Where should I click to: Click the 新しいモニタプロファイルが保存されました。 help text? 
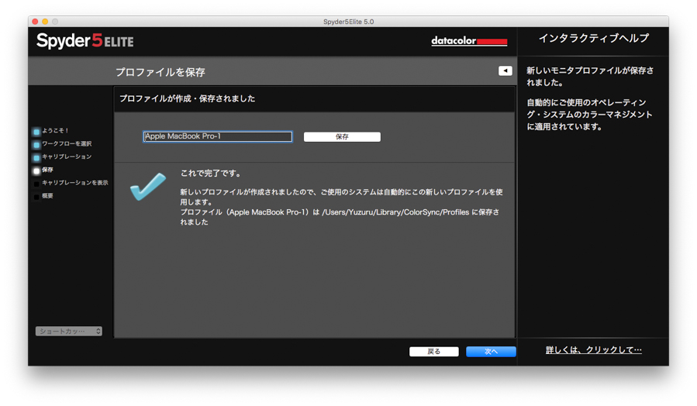[590, 77]
